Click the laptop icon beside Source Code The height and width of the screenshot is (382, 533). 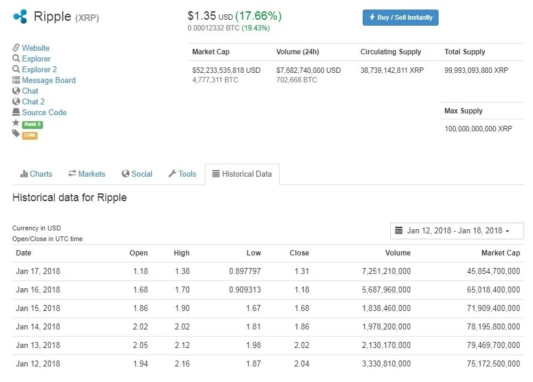(16, 112)
